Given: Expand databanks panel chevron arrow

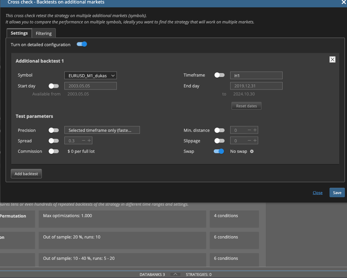Looking at the screenshot, I should (175, 274).
